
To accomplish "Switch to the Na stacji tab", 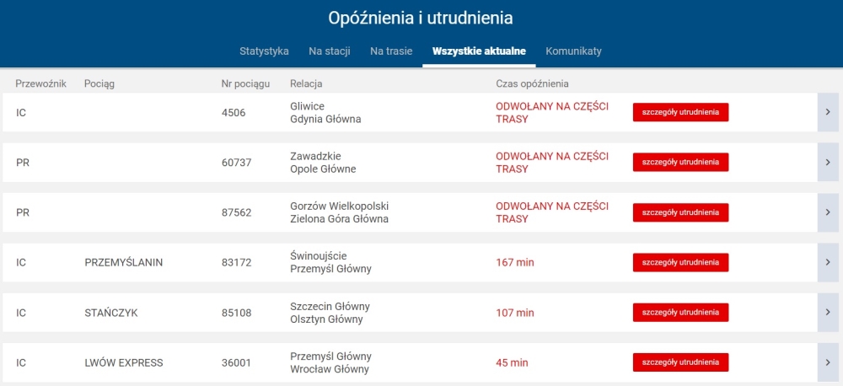I will 330,51.
